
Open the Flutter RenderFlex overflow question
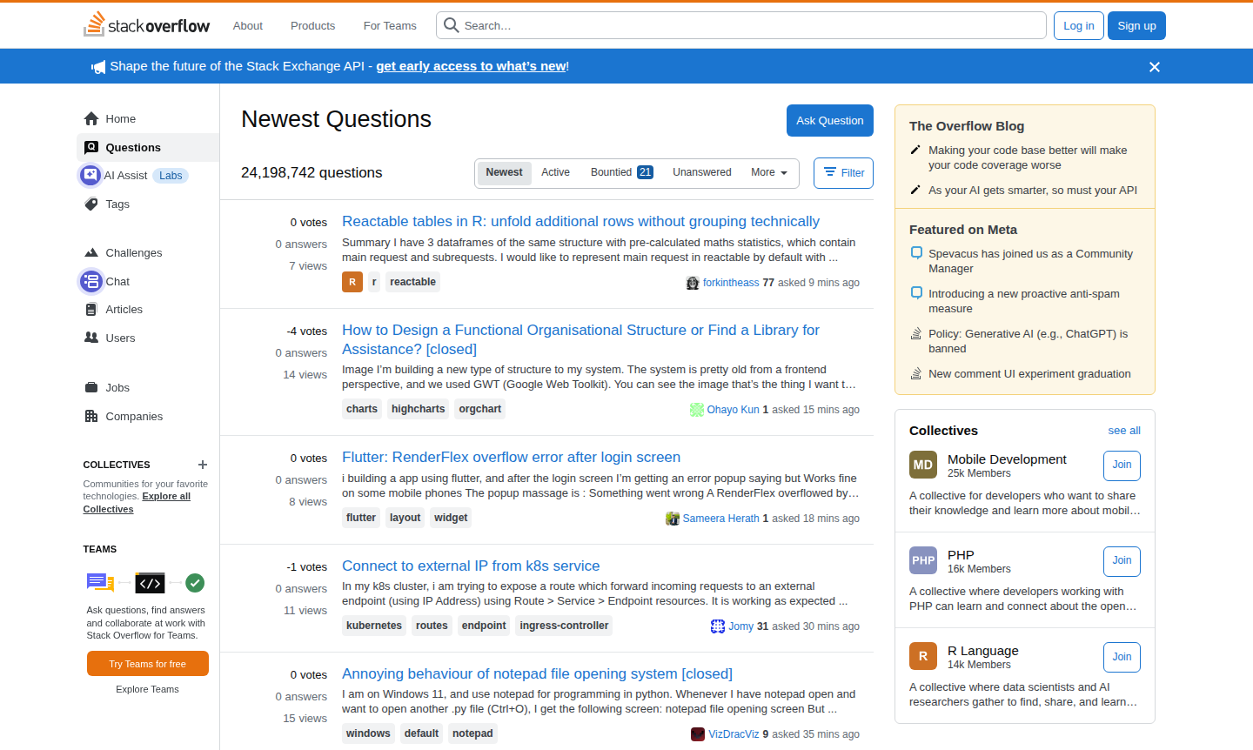pos(511,457)
